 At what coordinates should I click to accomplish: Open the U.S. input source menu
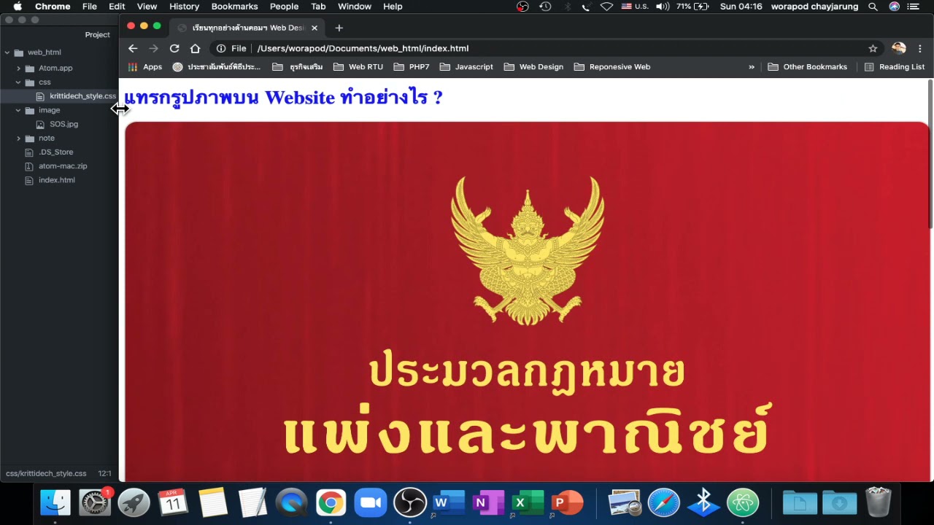click(x=635, y=7)
